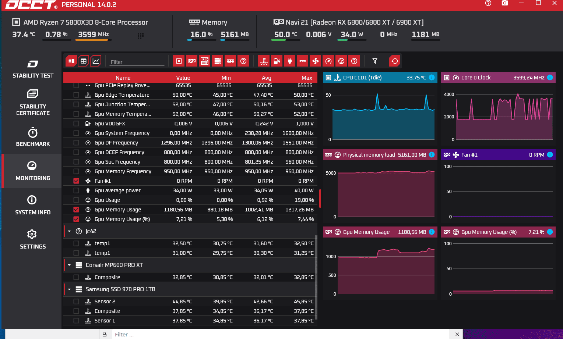Toggle the motherboard sensors filter

204,61
